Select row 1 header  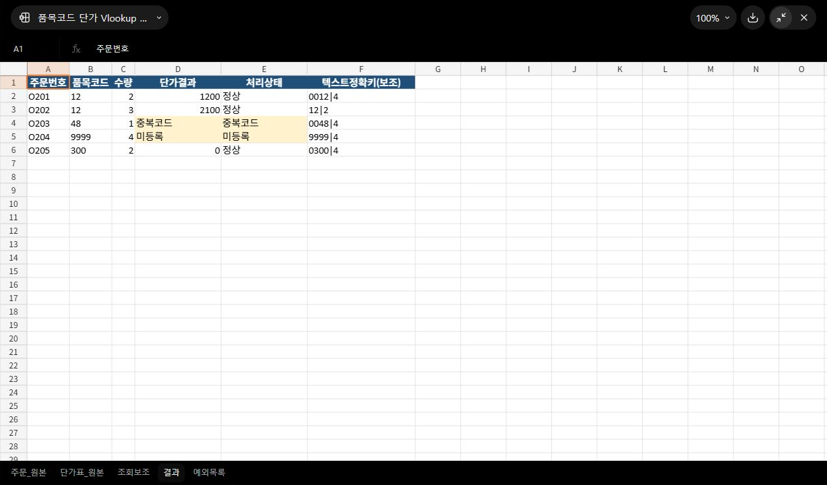pyautogui.click(x=13, y=83)
